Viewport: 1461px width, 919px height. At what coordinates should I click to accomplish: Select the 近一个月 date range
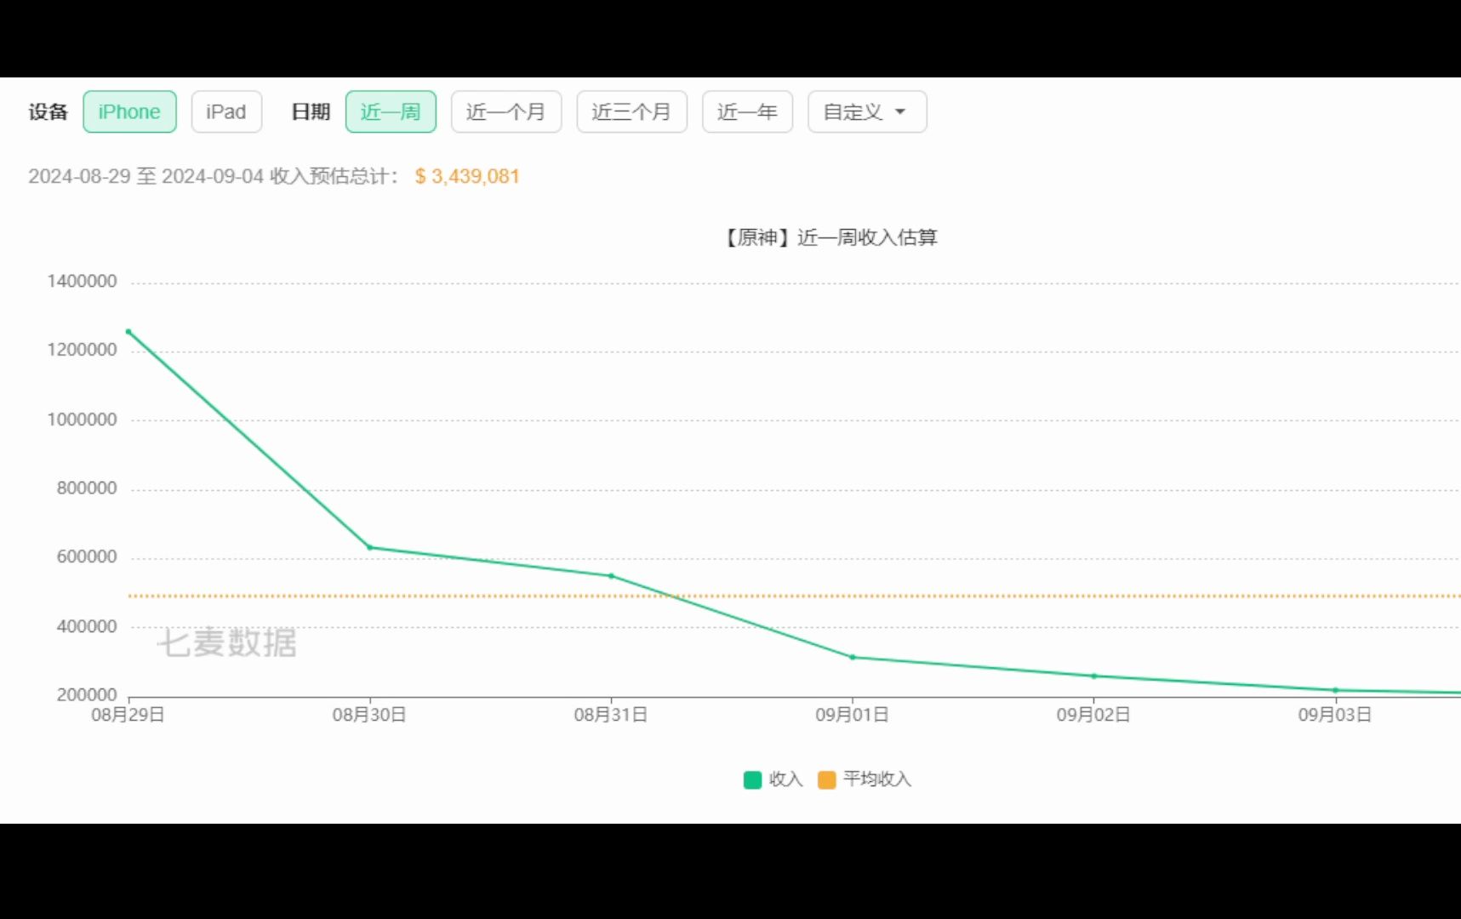pos(506,111)
